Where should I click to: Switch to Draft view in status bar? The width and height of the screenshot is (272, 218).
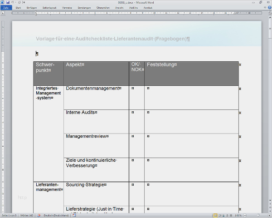[231, 215]
